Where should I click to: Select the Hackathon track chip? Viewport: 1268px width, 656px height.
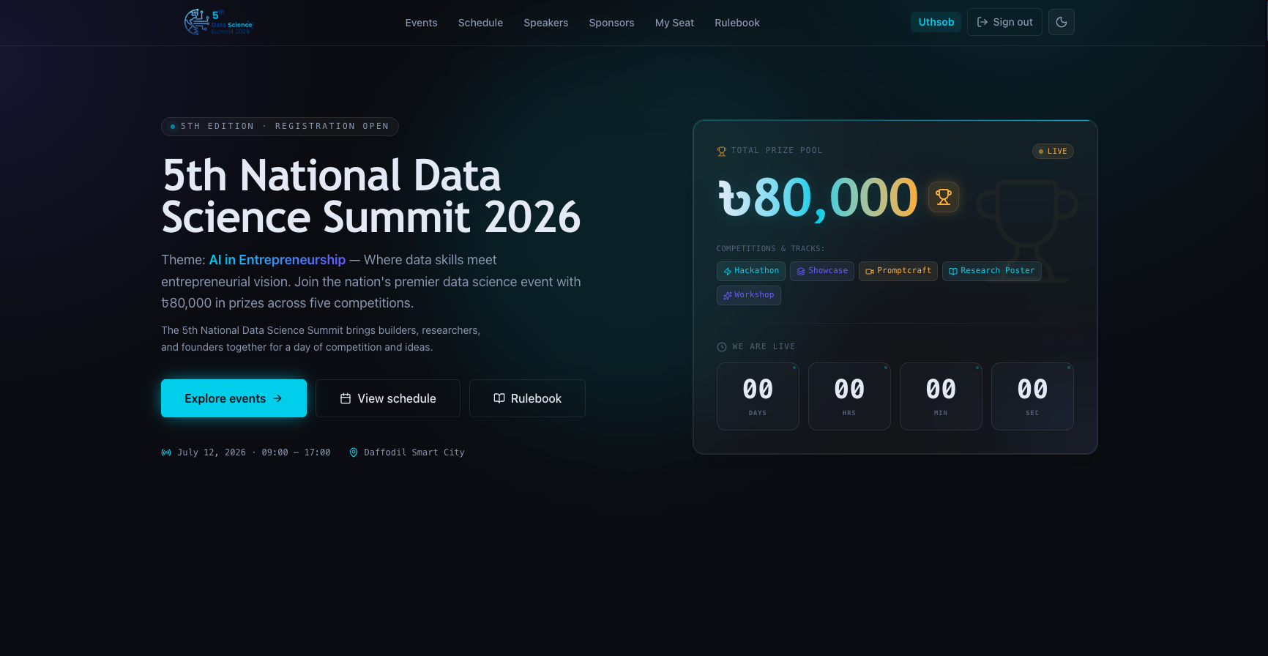coord(751,271)
